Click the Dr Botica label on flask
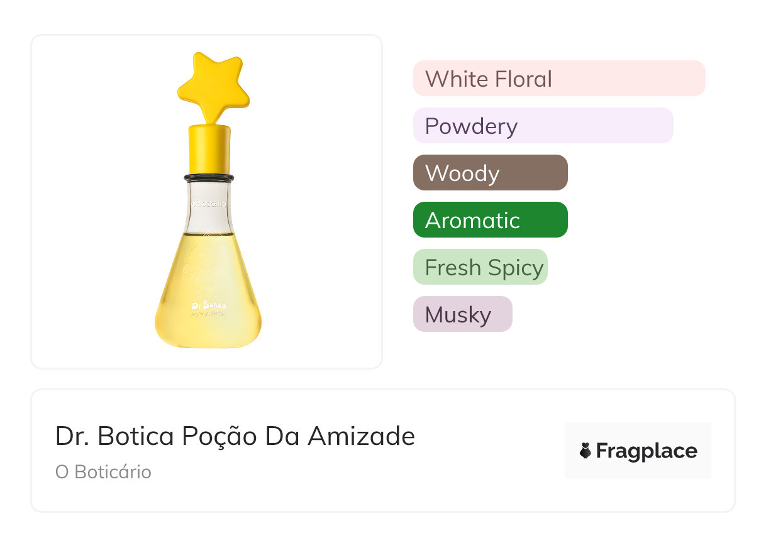Screen dimensions: 766x543 tap(208, 306)
